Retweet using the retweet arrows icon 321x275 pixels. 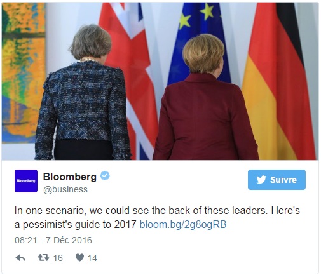click(x=43, y=258)
